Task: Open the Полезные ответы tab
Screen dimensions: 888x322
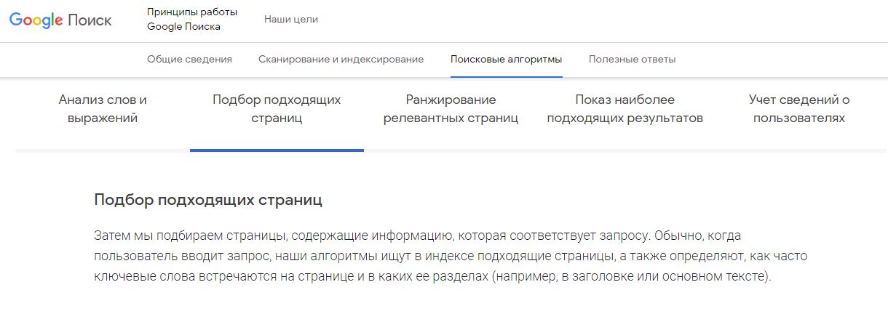Action: 633,60
